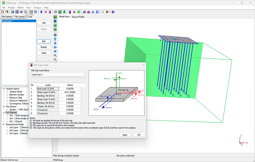
Task: Open pile layout purple dots icon
Action: [46, 12]
